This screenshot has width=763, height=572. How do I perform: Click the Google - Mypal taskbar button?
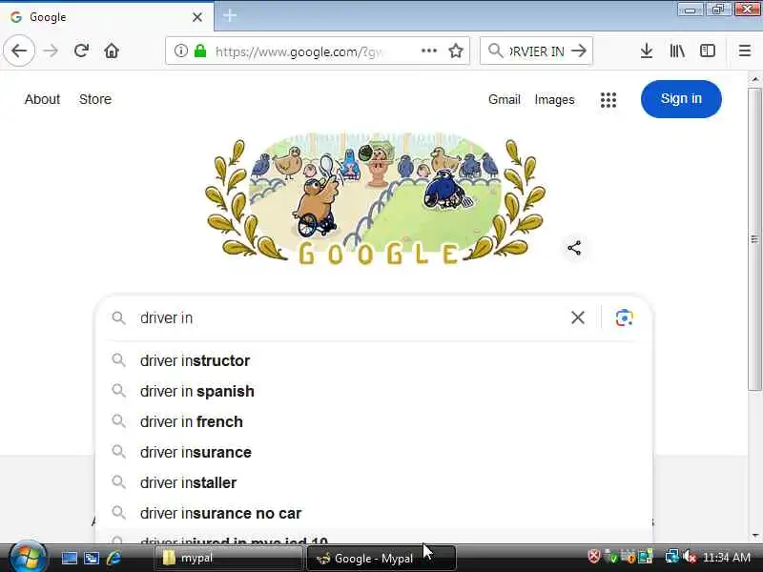click(x=381, y=558)
